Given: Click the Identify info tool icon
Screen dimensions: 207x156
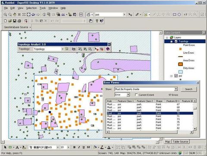Looking at the screenshot, I should point(44,15).
